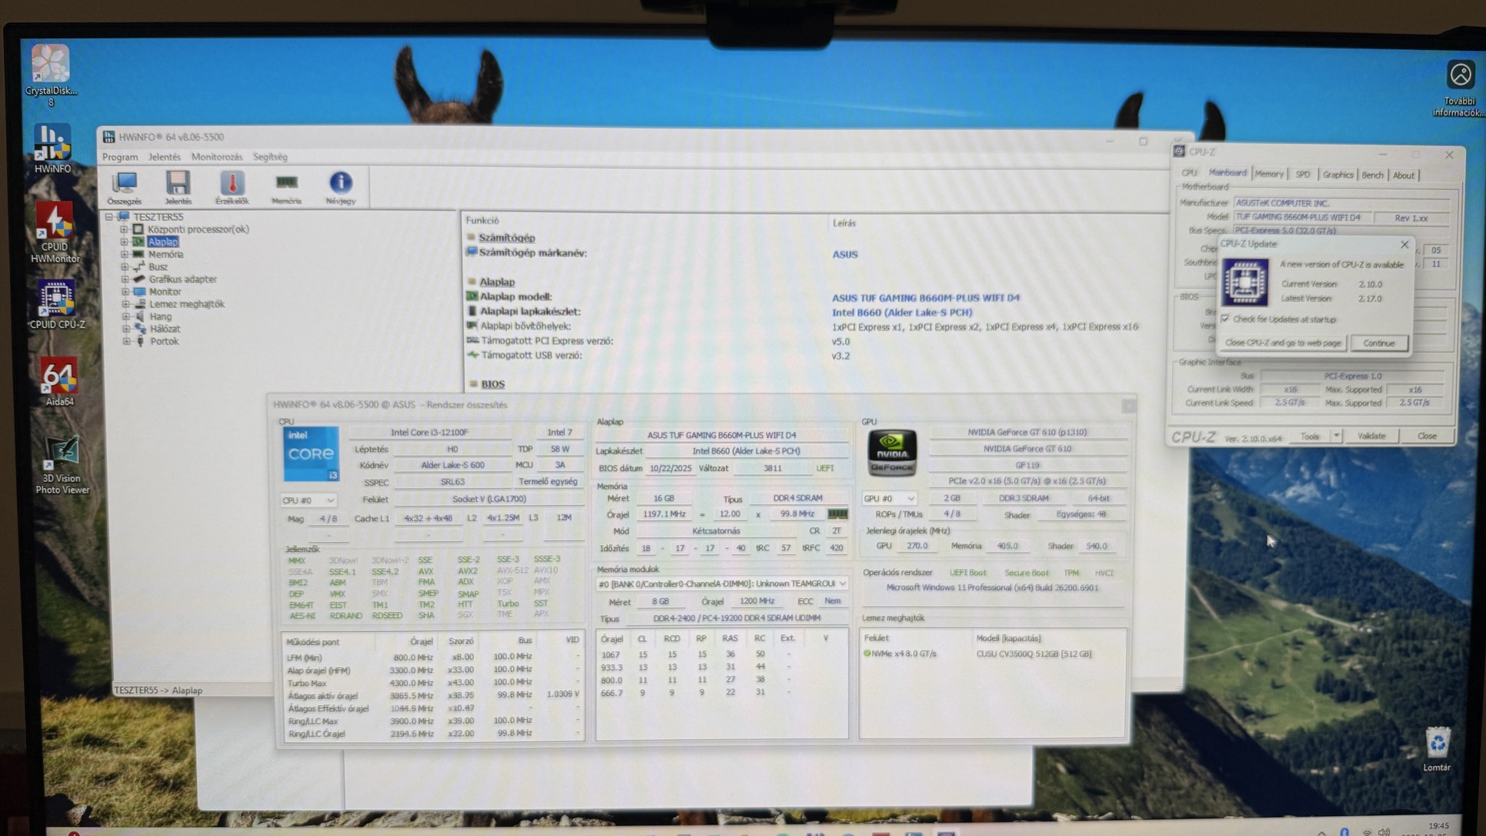The height and width of the screenshot is (836, 1486).
Task: Click the Jelentés report toolbar icon
Action: tap(178, 186)
